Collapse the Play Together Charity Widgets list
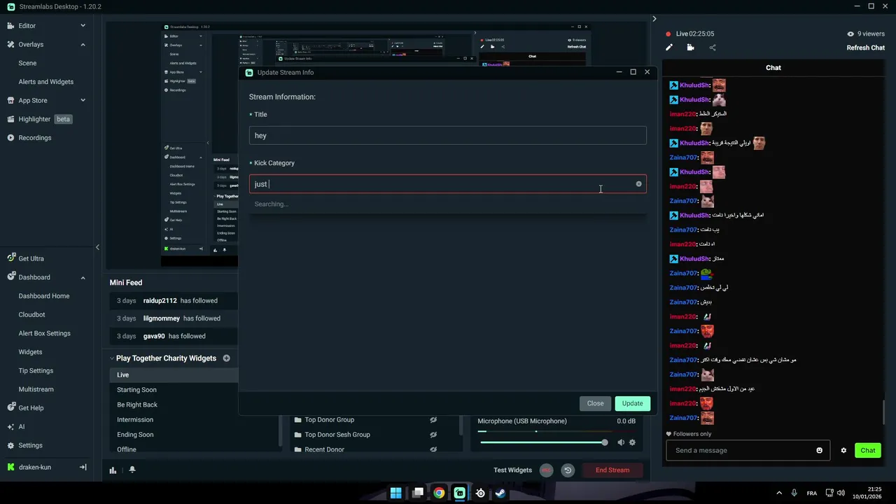896x504 pixels. click(x=112, y=358)
